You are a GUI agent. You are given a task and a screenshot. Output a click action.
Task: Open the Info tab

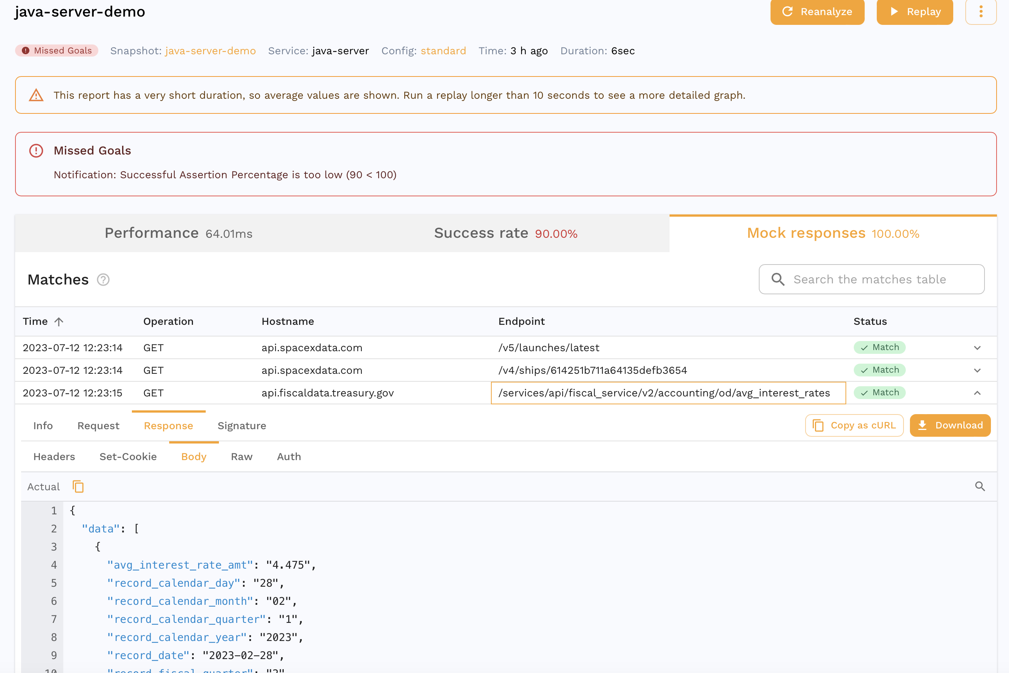tap(43, 426)
